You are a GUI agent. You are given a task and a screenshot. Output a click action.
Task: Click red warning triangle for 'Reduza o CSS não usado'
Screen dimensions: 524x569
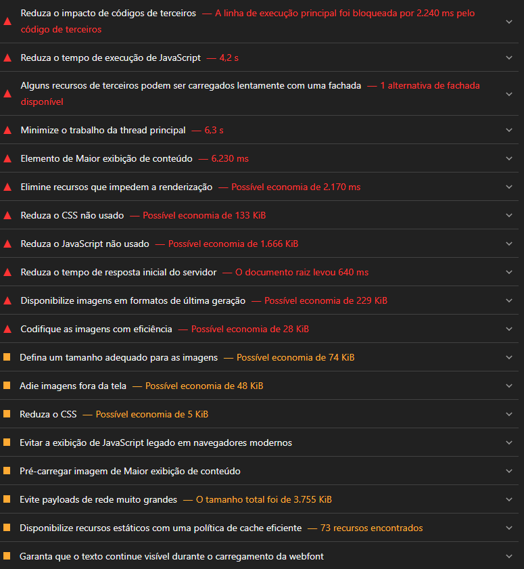pos(7,215)
